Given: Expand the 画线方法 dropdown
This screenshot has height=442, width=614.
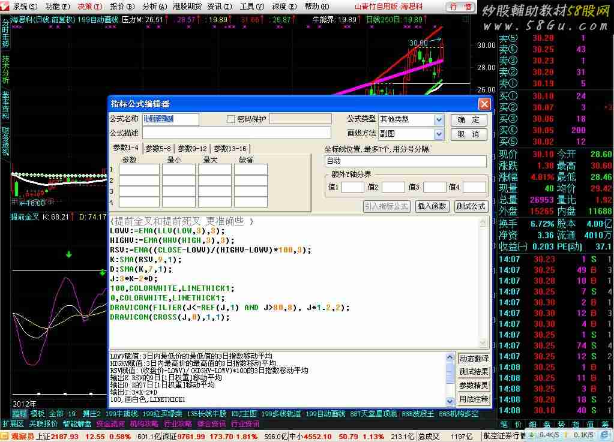Looking at the screenshot, I should point(439,134).
